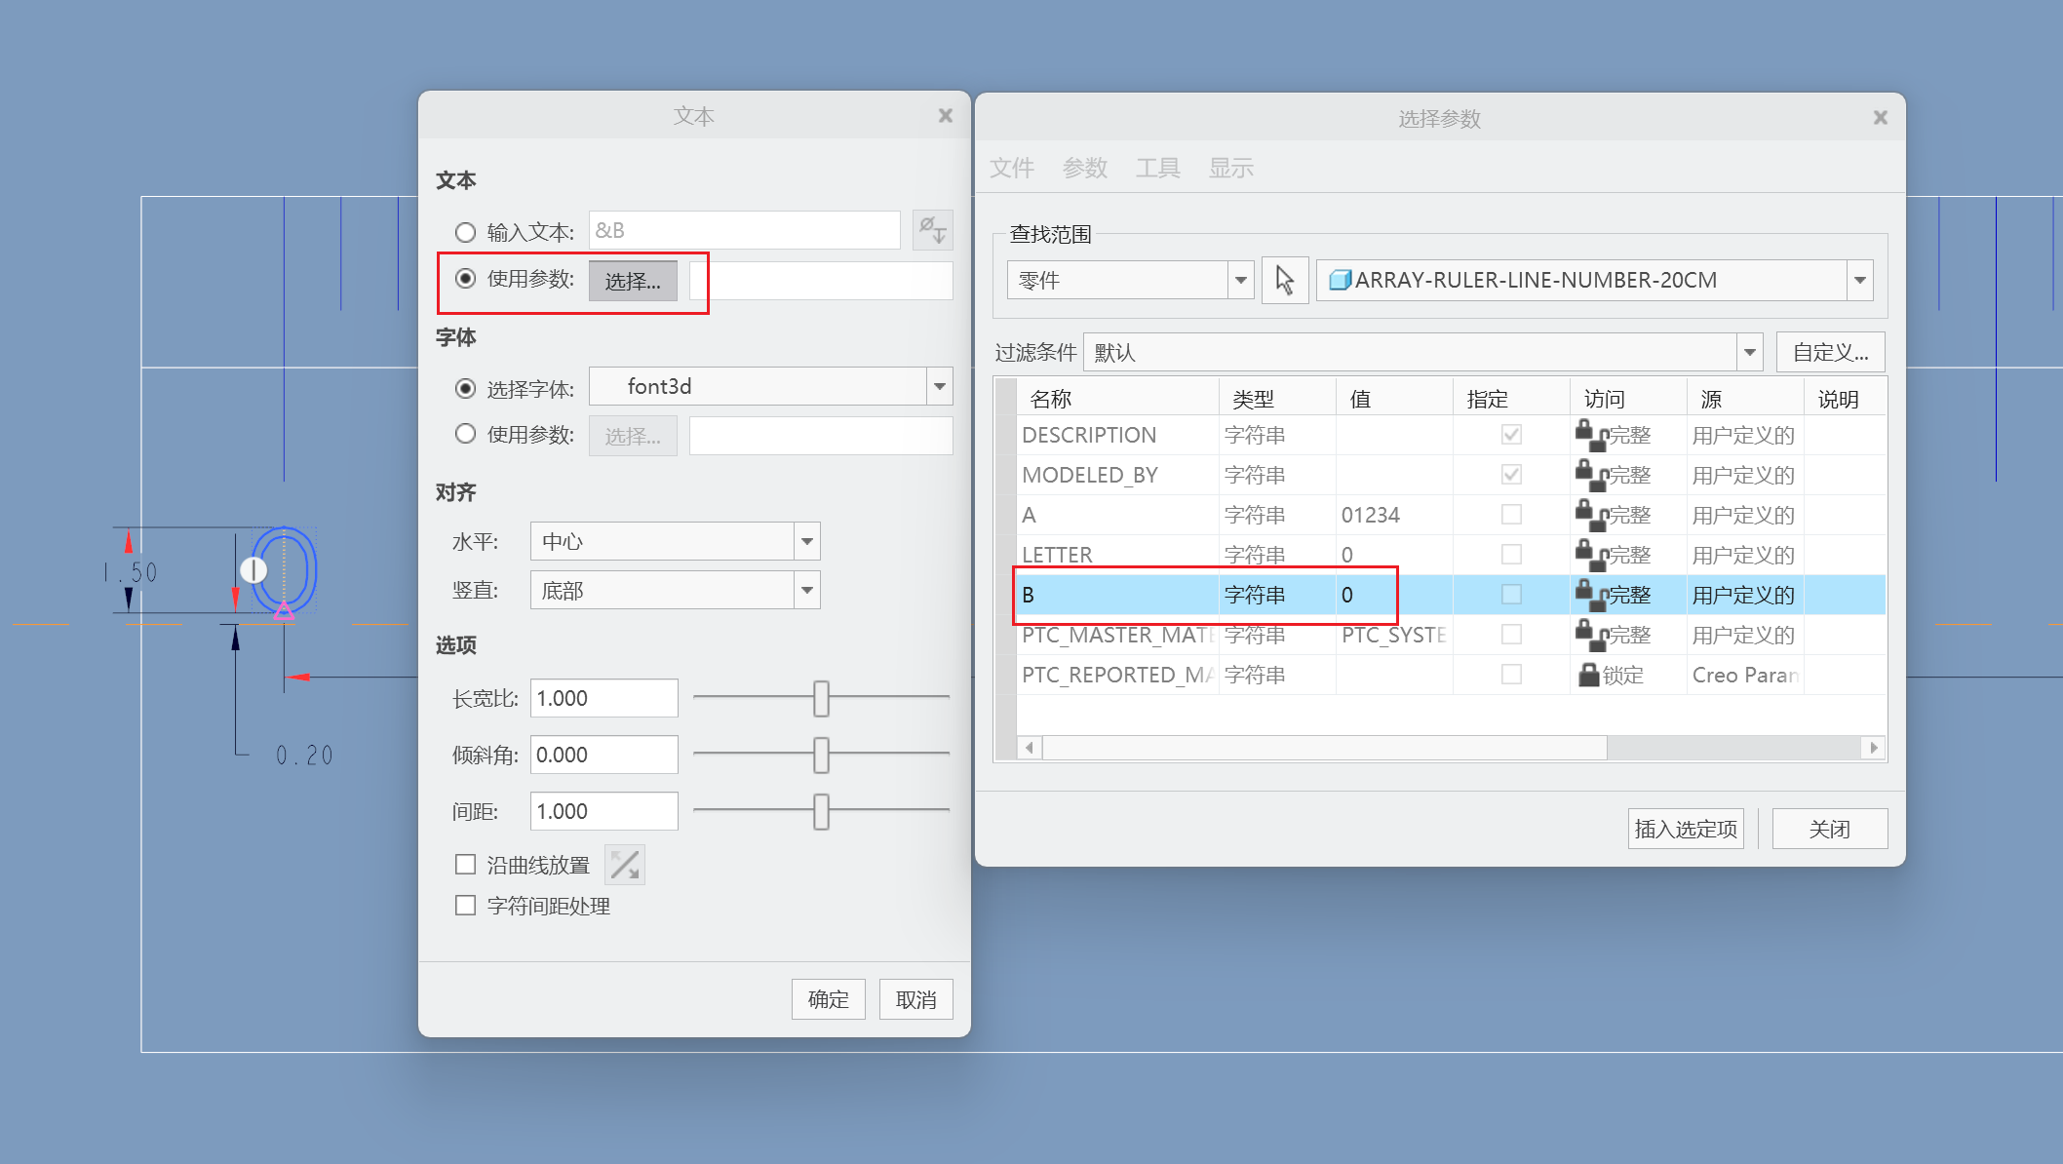Select the 选择字体 radio button

[465, 389]
